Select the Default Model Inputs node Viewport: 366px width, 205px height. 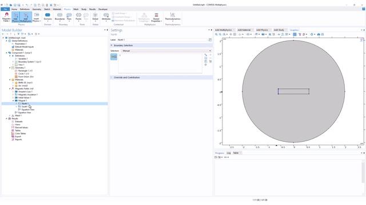24,47
